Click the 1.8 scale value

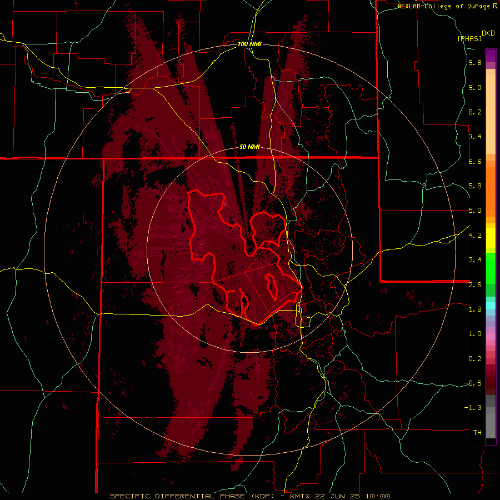point(475,309)
